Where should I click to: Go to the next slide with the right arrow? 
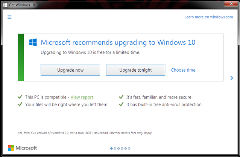tap(232, 78)
